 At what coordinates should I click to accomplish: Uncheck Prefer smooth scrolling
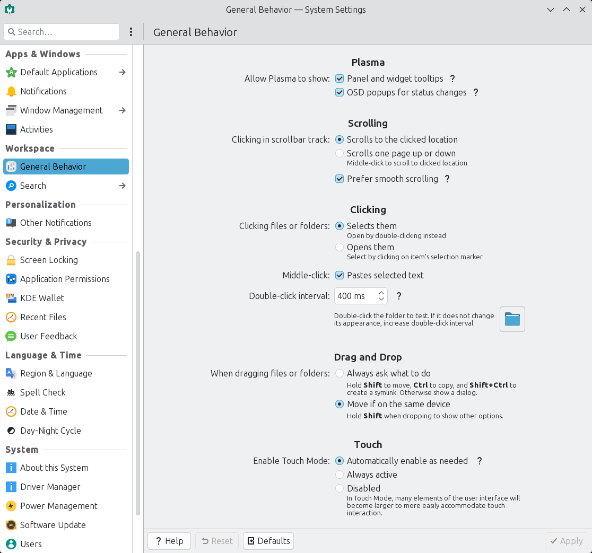[x=339, y=179]
